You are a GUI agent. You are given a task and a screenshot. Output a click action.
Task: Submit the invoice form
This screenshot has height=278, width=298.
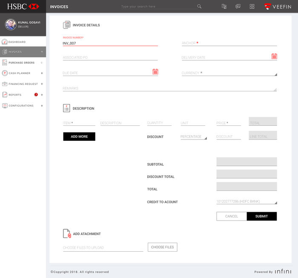click(x=261, y=216)
